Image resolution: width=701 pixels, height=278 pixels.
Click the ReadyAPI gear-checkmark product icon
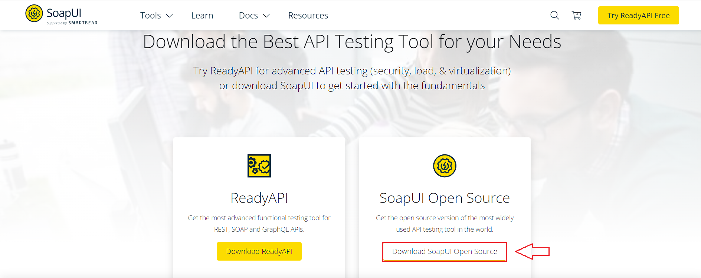point(259,166)
